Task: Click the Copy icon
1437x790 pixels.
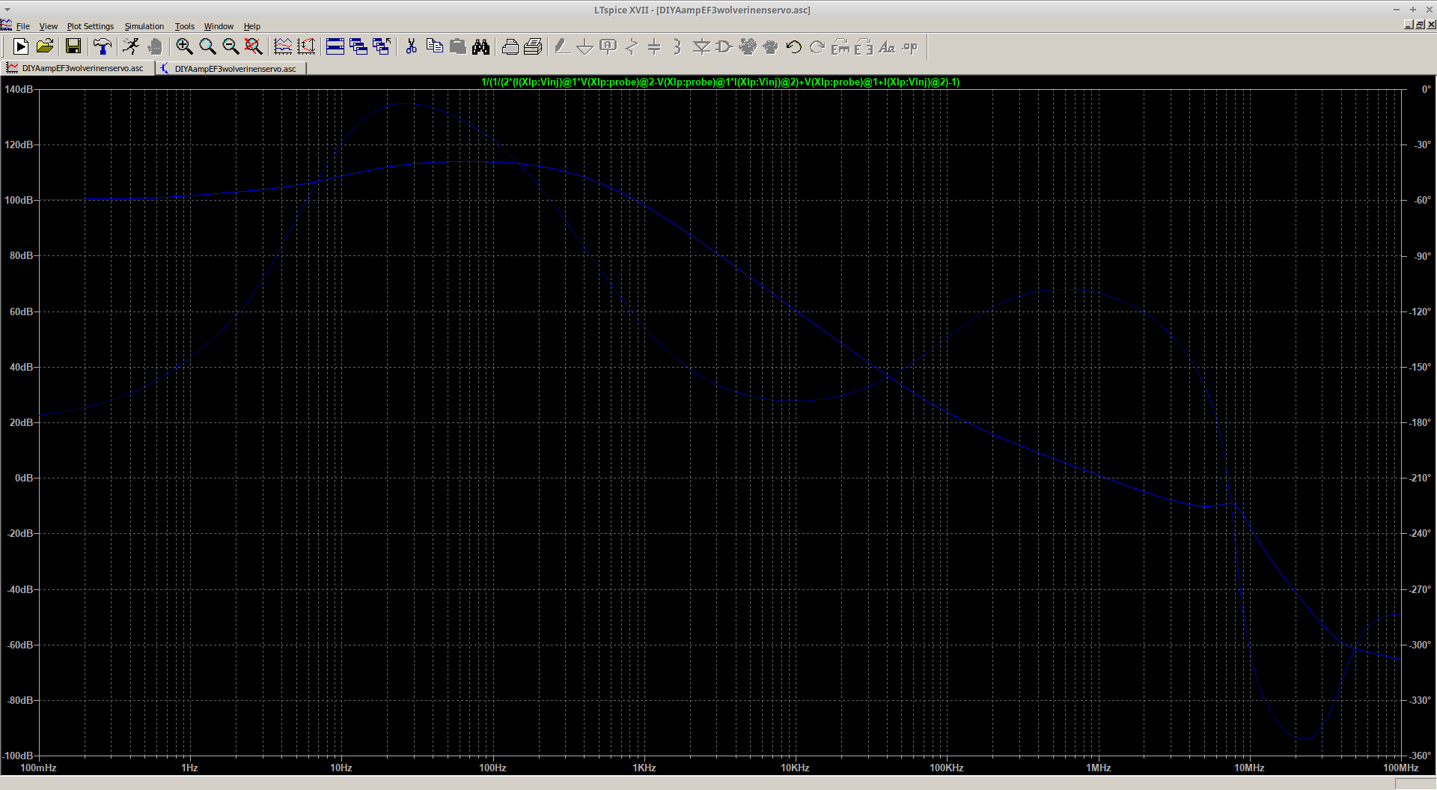Action: [434, 47]
